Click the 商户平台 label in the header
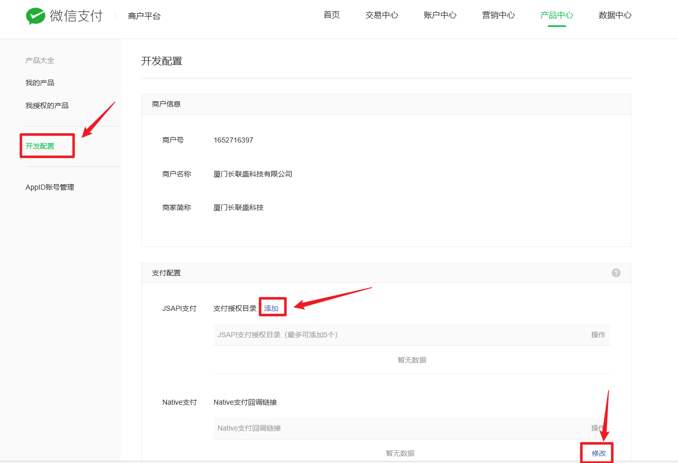Viewport: 678px width, 463px height. tap(144, 16)
